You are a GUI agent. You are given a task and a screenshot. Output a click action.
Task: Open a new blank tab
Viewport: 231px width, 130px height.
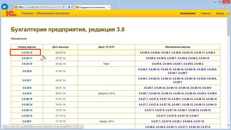[x=113, y=7]
